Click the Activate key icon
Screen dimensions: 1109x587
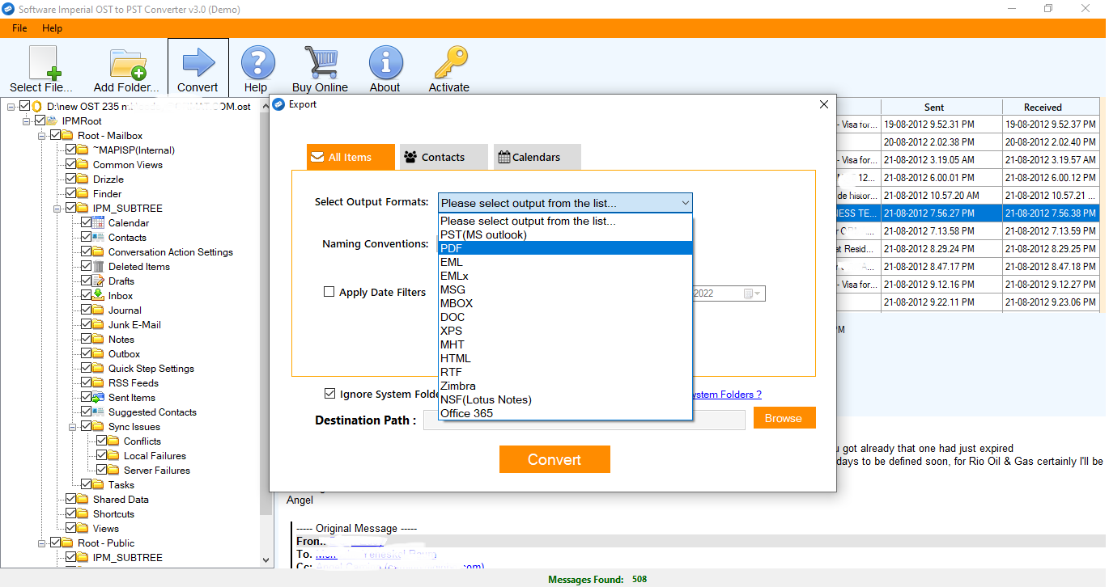[449, 62]
